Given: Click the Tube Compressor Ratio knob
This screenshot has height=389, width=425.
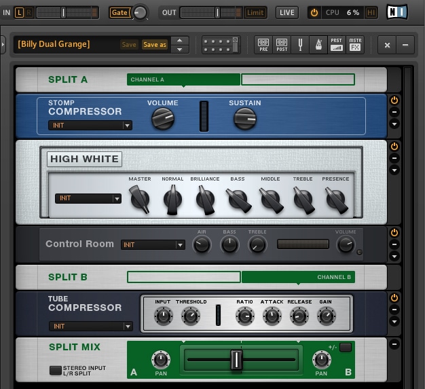Looking at the screenshot, I should point(245,316).
